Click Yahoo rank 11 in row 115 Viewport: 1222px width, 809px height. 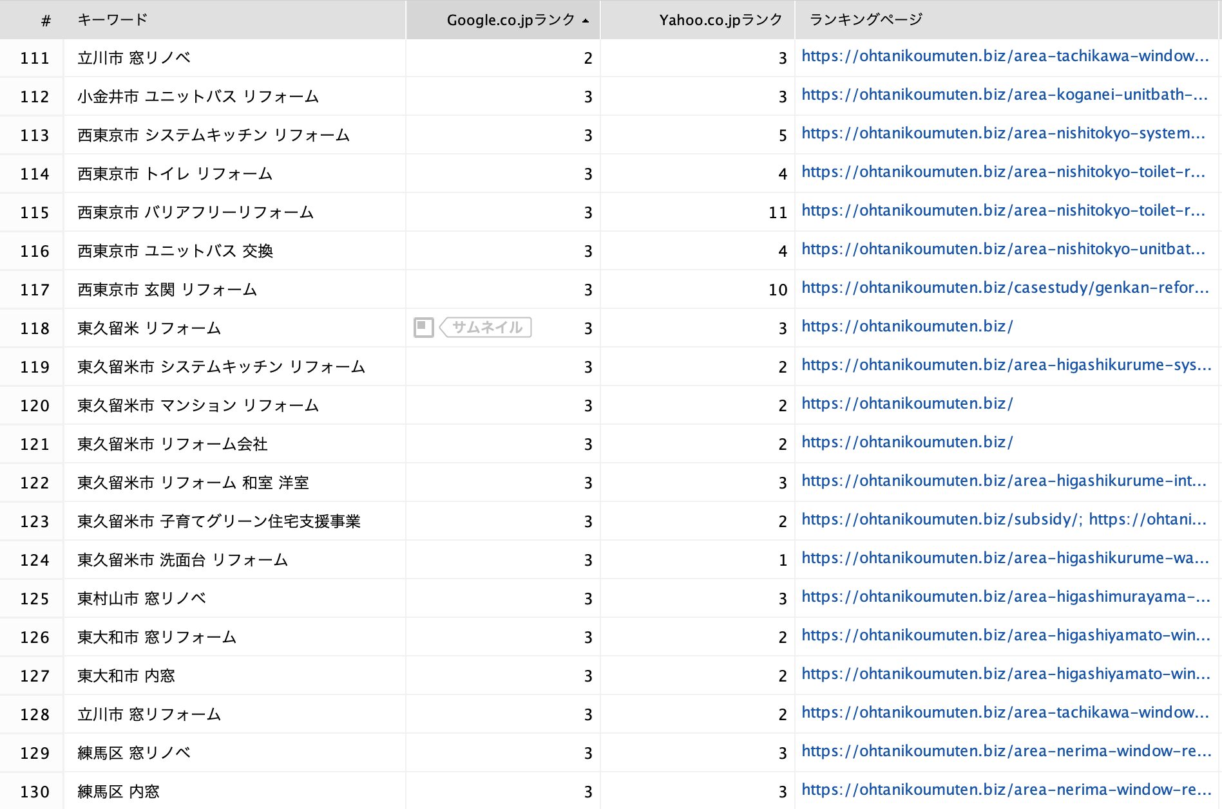pyautogui.click(x=778, y=212)
